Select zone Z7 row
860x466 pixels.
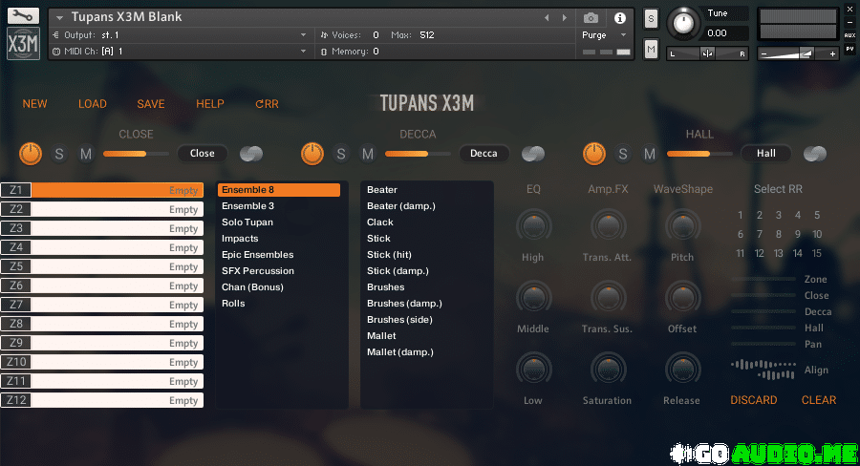point(102,305)
